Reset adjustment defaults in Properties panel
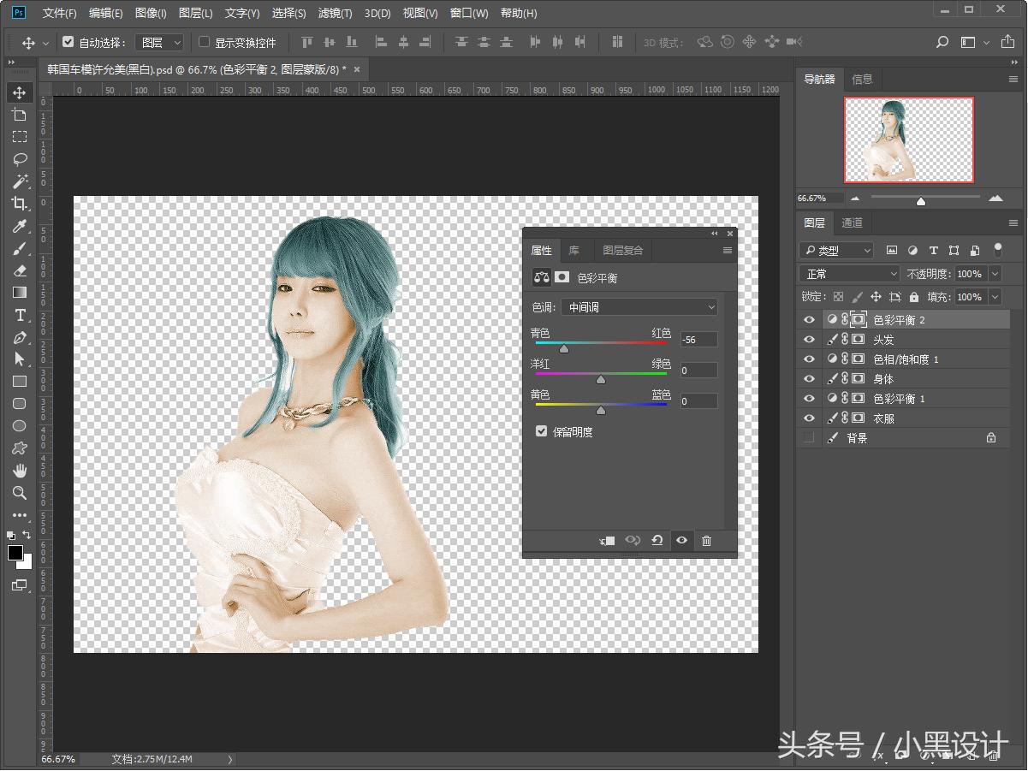The width and height of the screenshot is (1028, 771). [657, 541]
